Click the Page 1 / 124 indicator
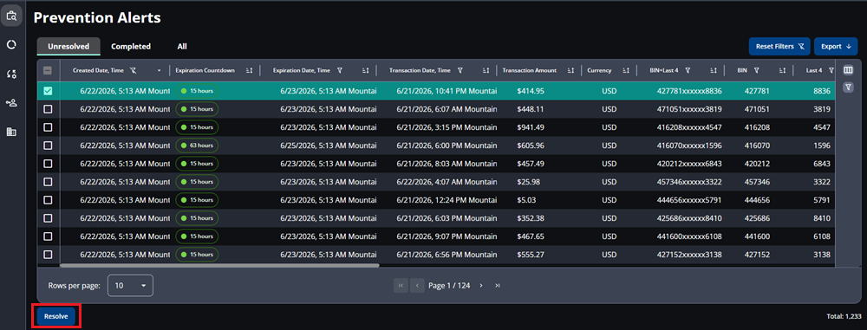Image resolution: width=867 pixels, height=330 pixels. point(449,285)
